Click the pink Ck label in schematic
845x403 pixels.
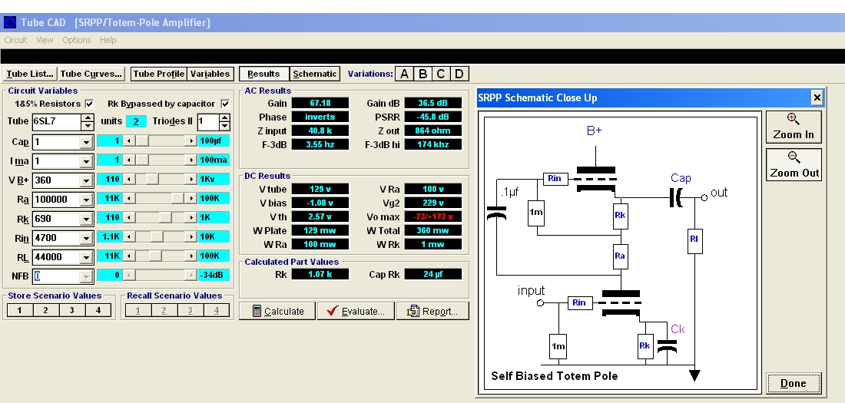click(x=678, y=329)
